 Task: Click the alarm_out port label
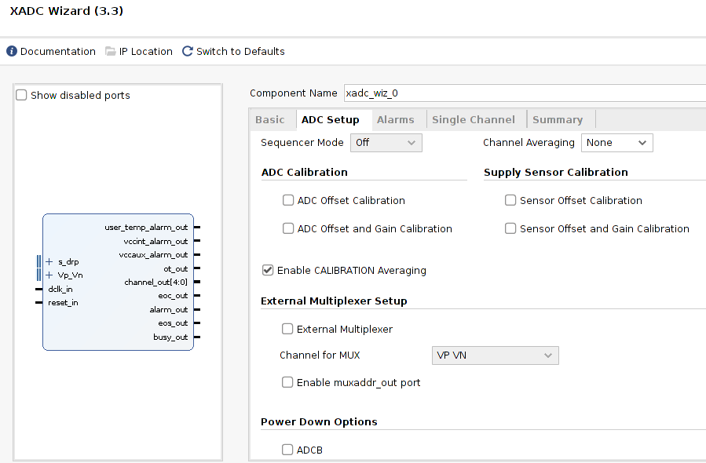click(x=168, y=309)
